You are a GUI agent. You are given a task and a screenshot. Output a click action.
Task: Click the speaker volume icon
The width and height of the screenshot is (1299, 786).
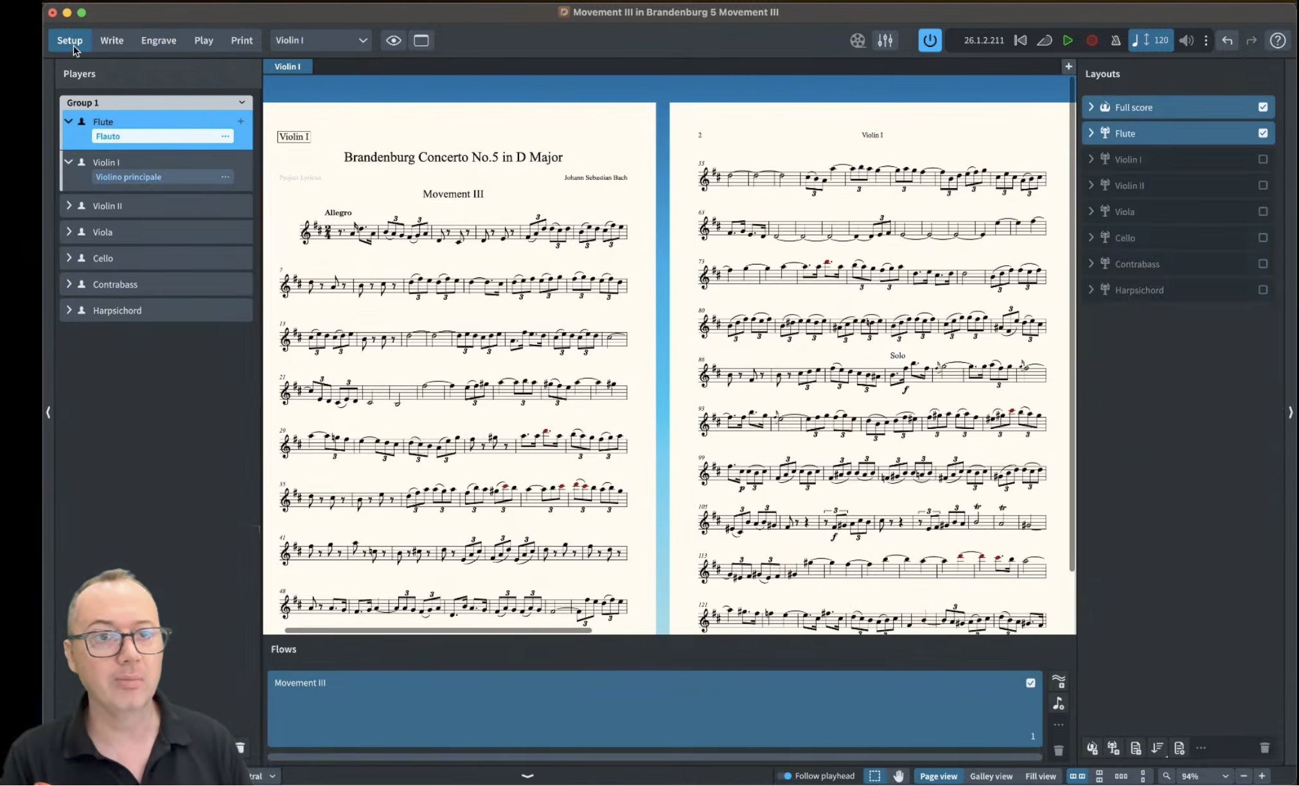[1186, 40]
